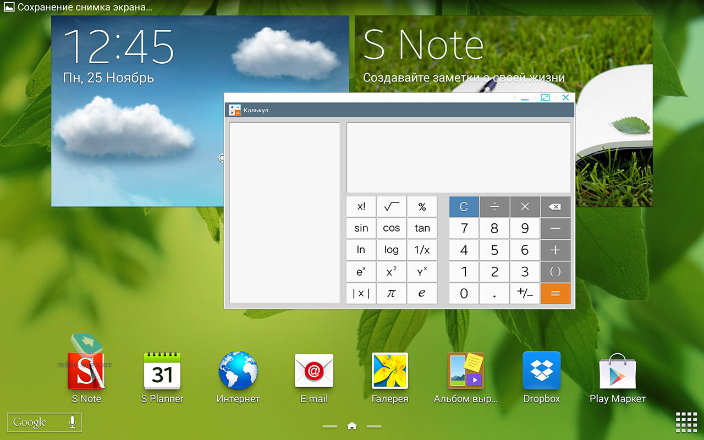This screenshot has width=704, height=440.
Task: Tap the tan function key
Action: coord(422,228)
